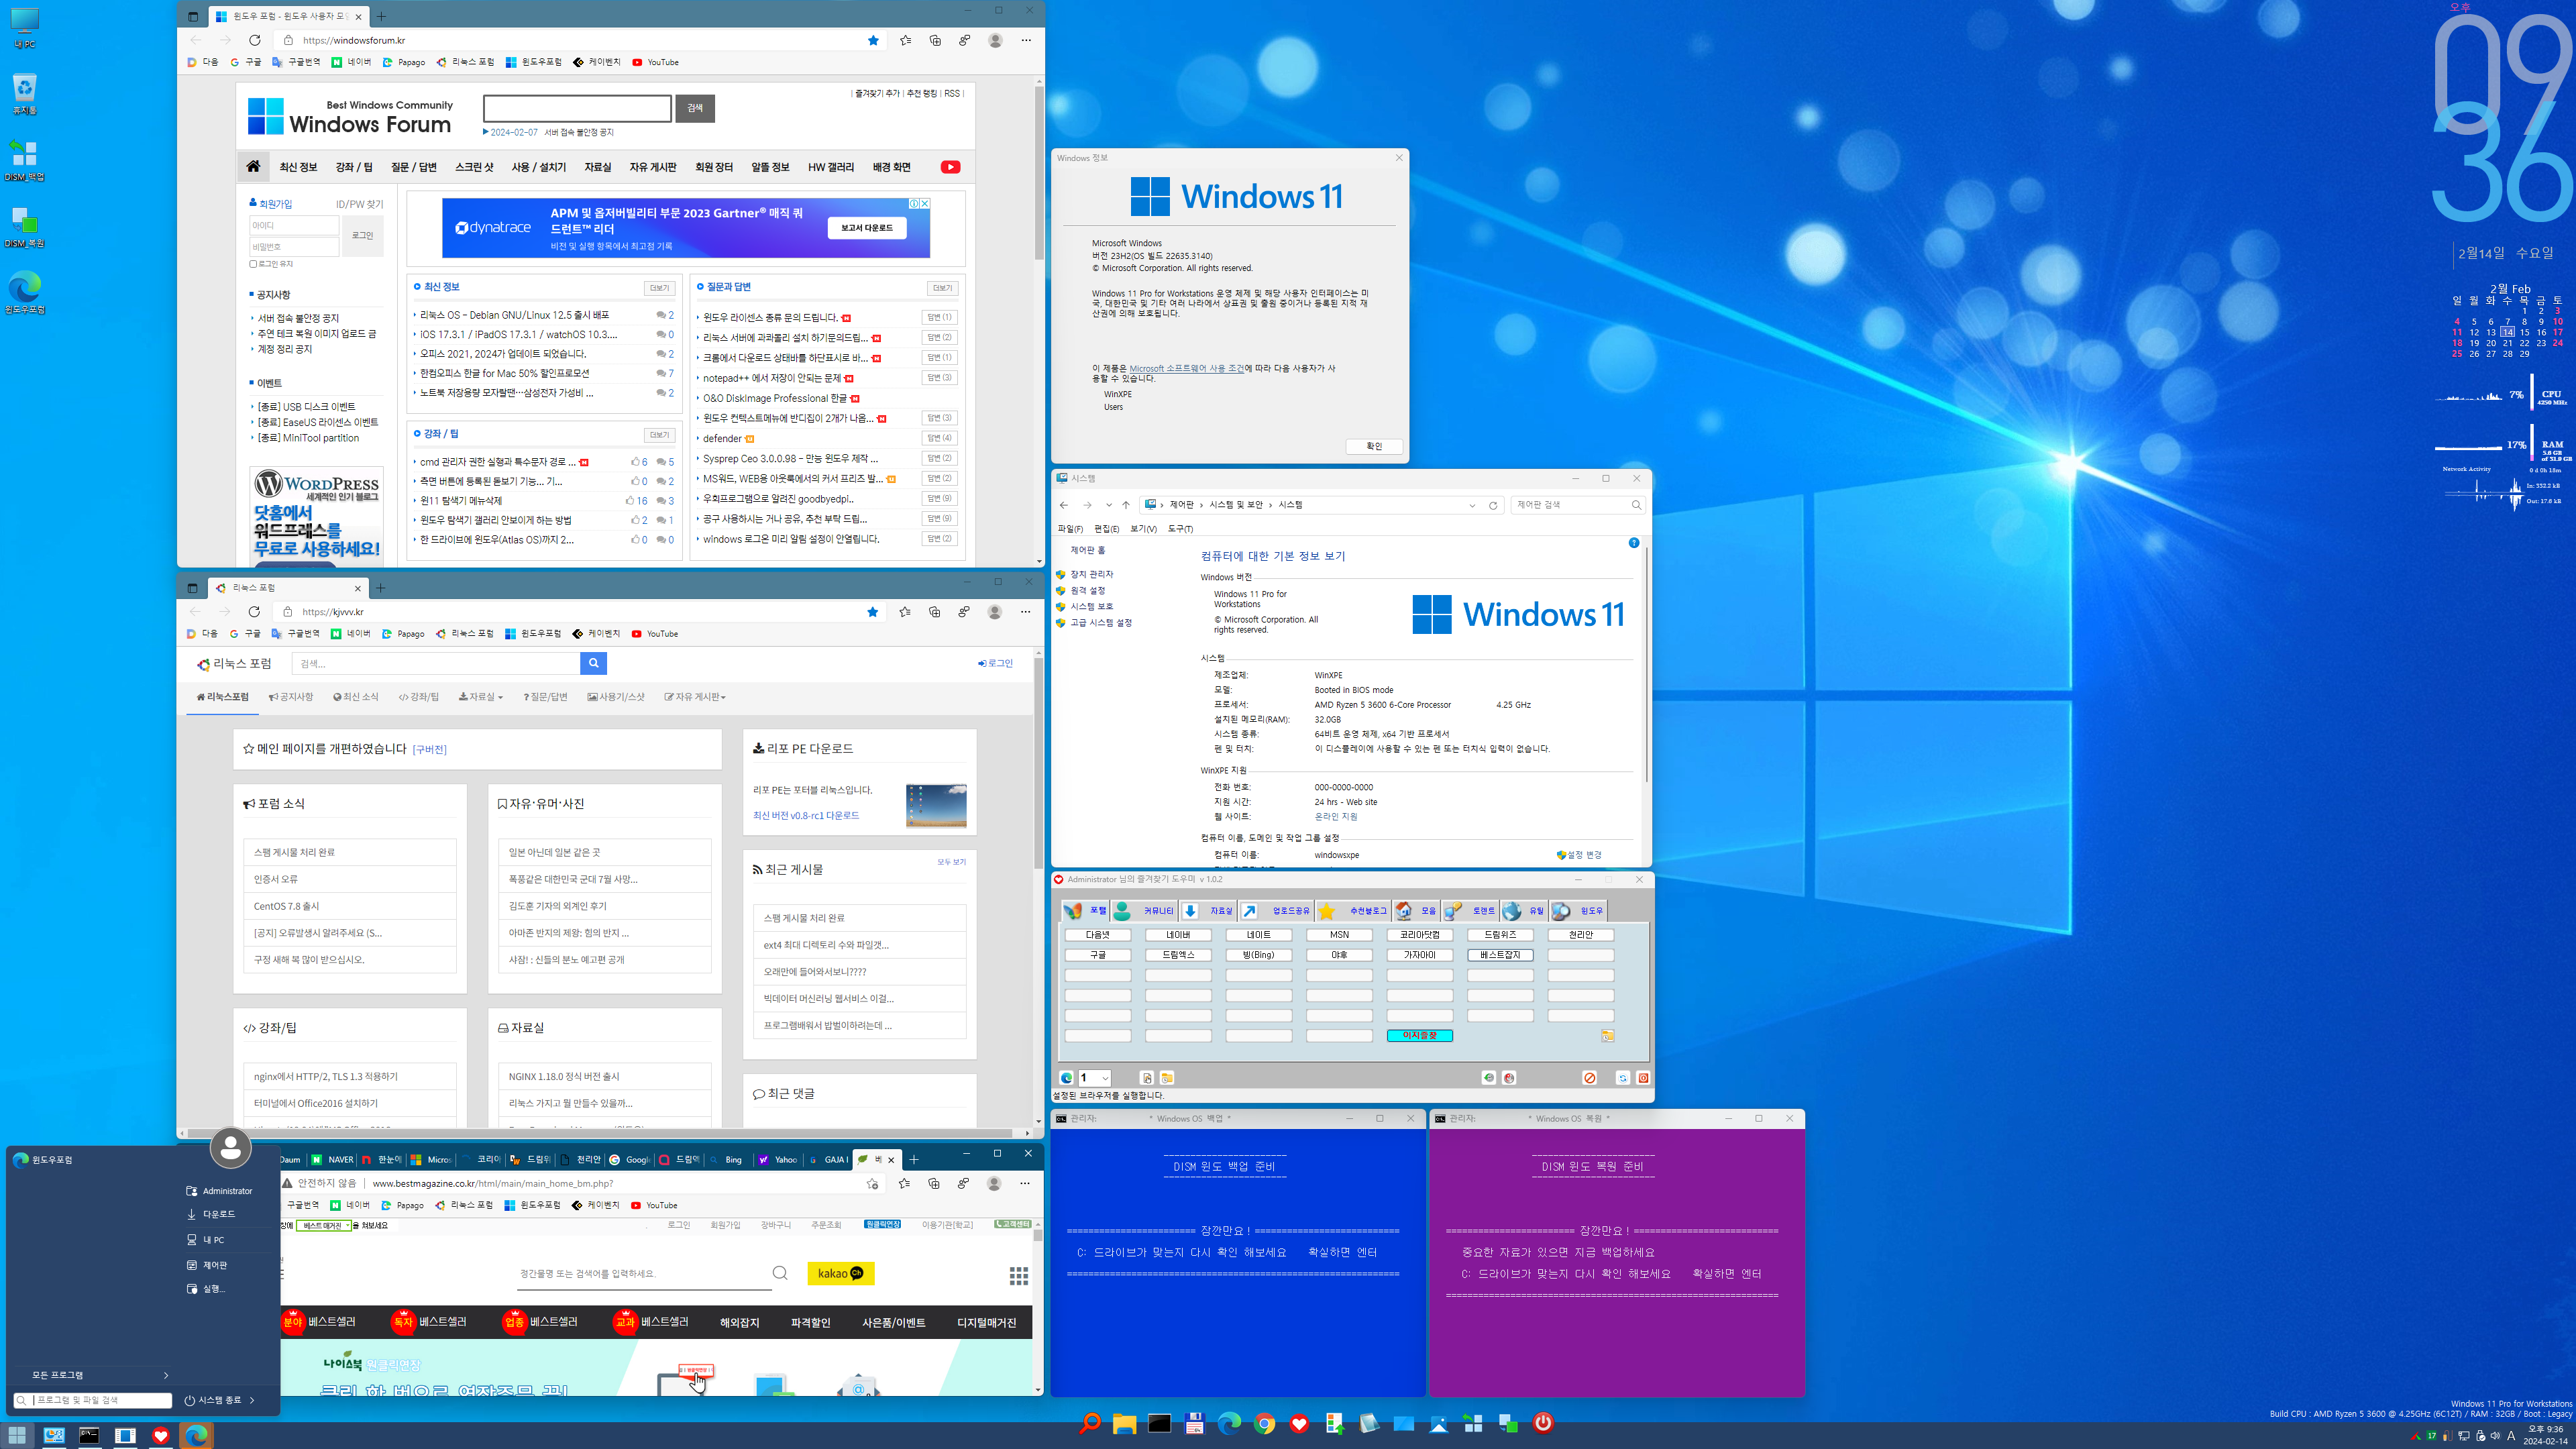Select the 토렌트 tab in favorites helper

coord(1469,911)
